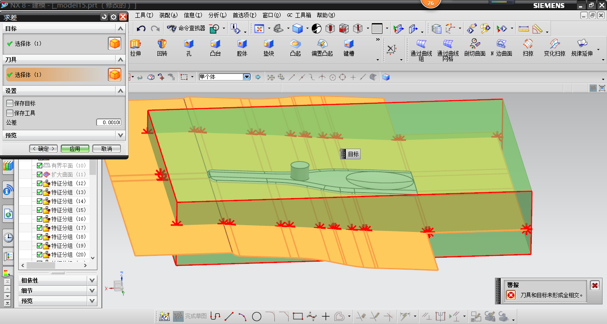Open the 首选项(P) menu
607x324 pixels.
[x=245, y=15]
